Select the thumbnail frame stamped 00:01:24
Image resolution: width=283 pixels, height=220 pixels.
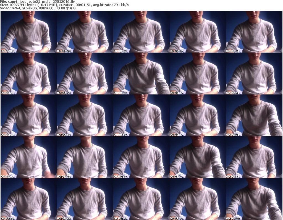point(29,199)
